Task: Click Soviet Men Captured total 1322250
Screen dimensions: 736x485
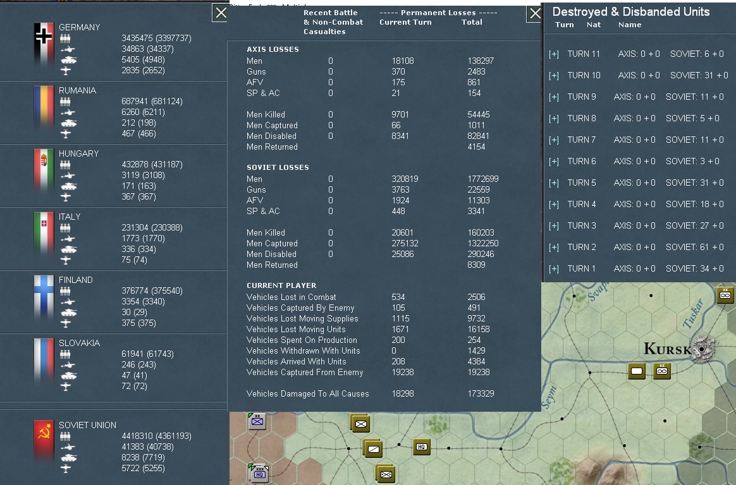Action: pos(483,244)
